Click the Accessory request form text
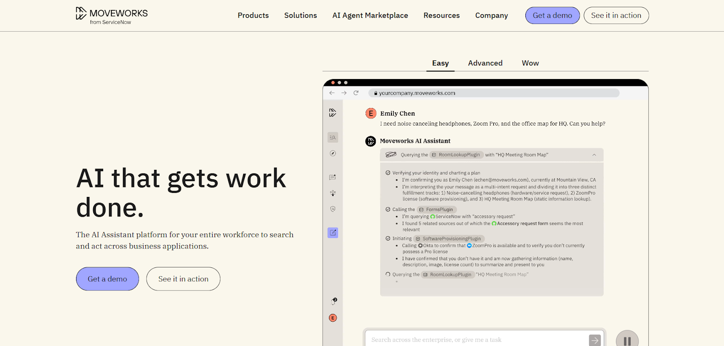This screenshot has width=724, height=346. click(x=522, y=224)
